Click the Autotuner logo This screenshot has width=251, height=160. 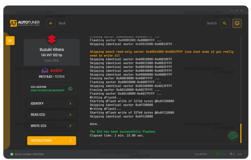25,23
